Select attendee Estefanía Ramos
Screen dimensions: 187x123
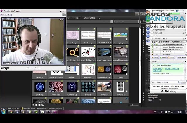169,52
